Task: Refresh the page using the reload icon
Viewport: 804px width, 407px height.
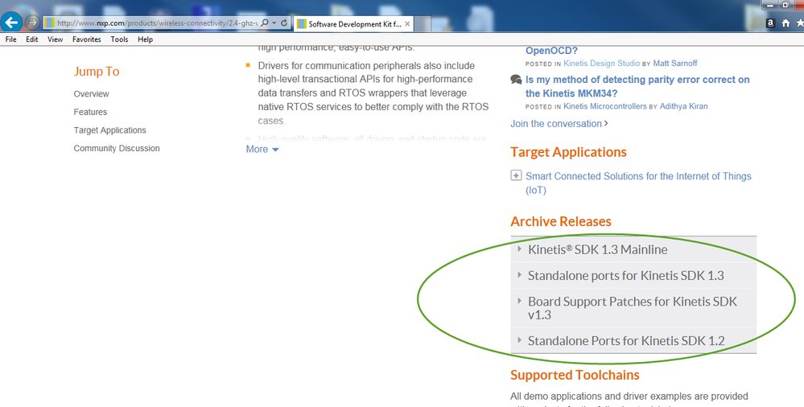Action: click(284, 23)
